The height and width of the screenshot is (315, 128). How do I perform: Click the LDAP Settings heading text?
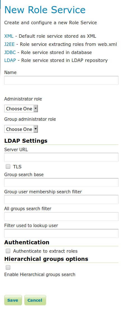[26, 141]
